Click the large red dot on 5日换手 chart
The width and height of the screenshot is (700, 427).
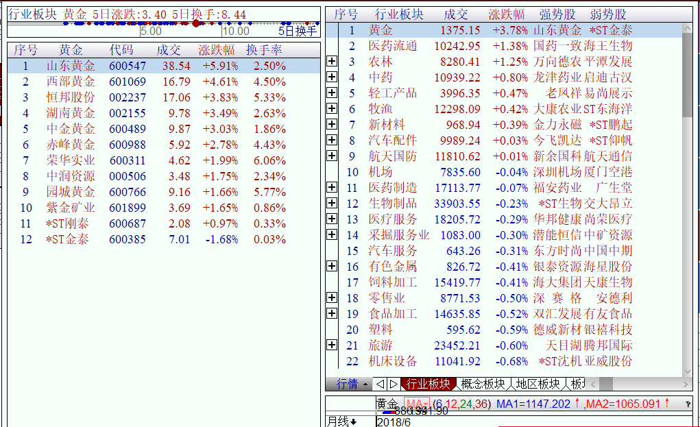197,23
